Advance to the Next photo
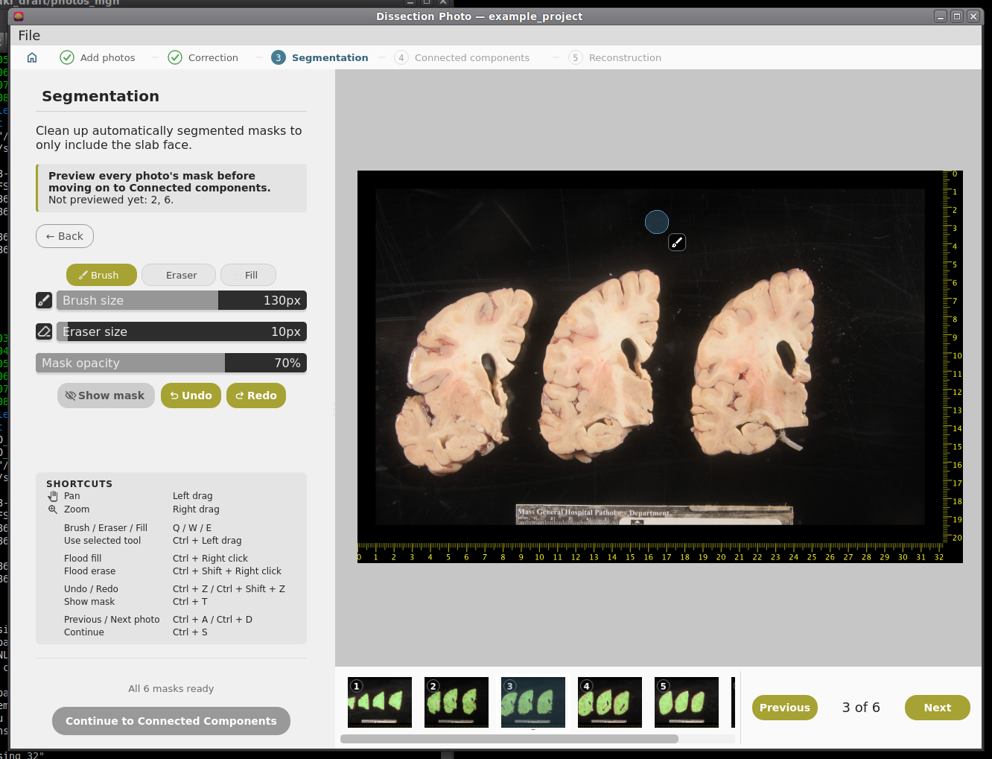This screenshot has height=759, width=992. pos(938,708)
